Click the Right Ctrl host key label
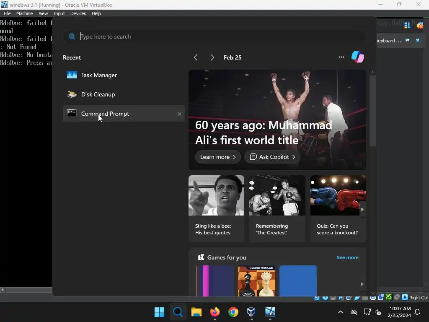The image size is (429, 322). pyautogui.click(x=419, y=298)
